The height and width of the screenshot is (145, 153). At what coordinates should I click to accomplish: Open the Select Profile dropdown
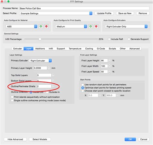[x=56, y=13]
